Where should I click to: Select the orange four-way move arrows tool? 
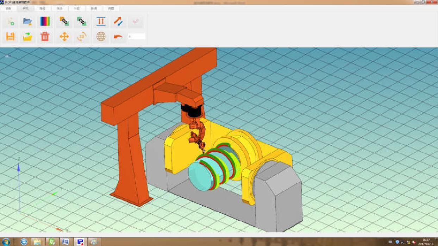[64, 37]
